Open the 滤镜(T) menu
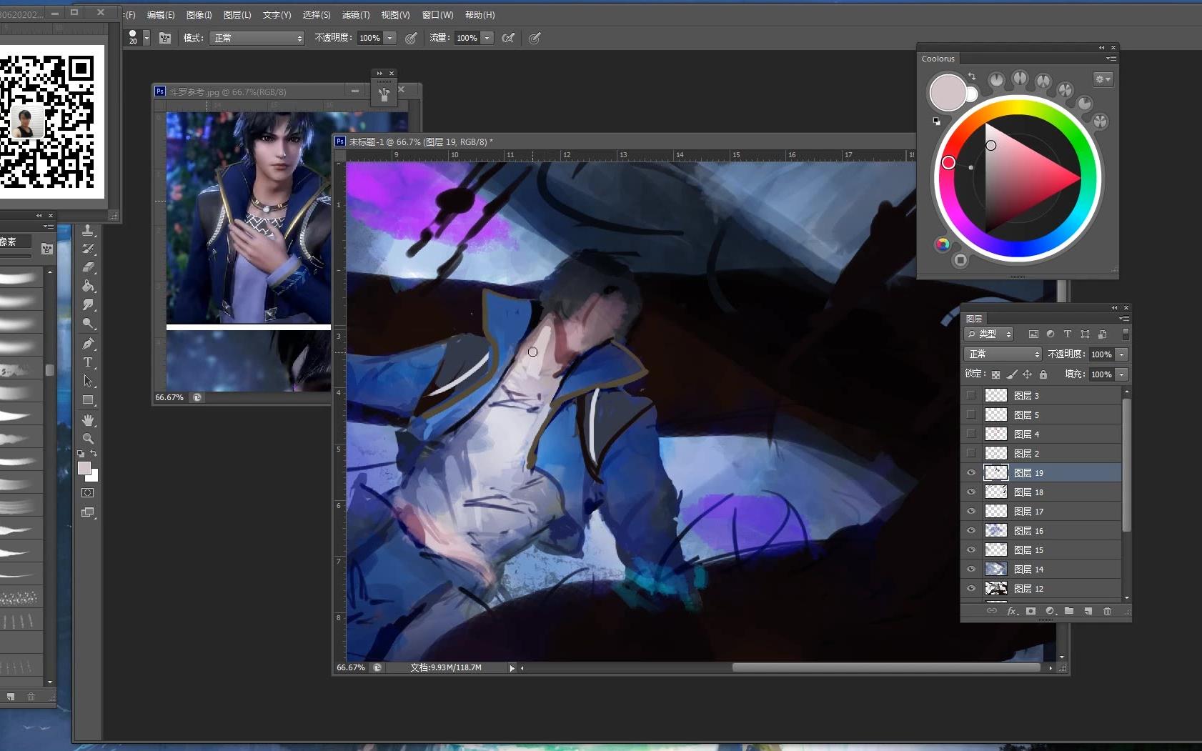This screenshot has width=1202, height=751. click(x=355, y=14)
